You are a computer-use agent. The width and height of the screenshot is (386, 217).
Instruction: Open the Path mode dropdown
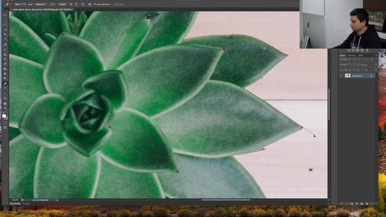(x=20, y=4)
